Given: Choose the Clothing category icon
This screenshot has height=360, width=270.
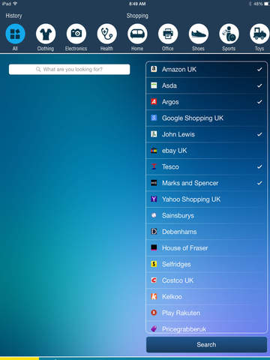Looking at the screenshot, I should pos(46,34).
